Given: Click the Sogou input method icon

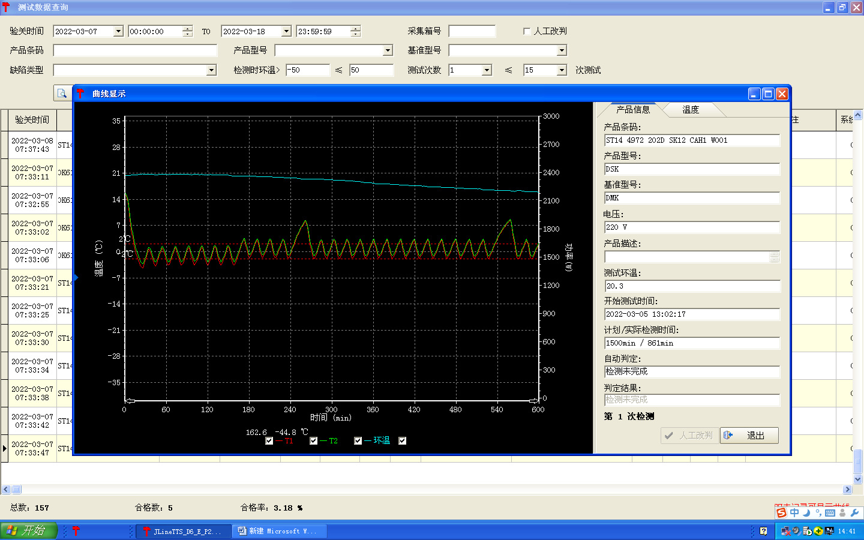Looking at the screenshot, I should [x=781, y=513].
